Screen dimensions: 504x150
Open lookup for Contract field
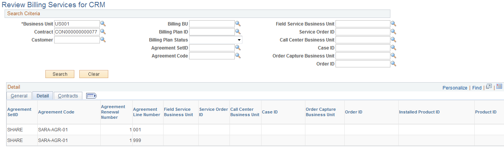pos(103,32)
